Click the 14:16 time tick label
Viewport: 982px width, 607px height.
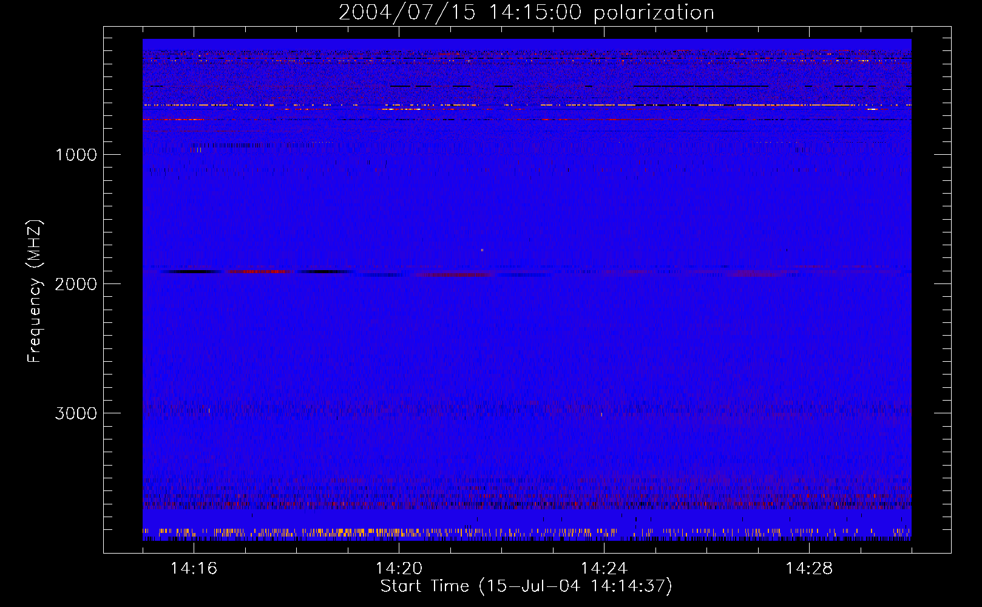point(194,569)
